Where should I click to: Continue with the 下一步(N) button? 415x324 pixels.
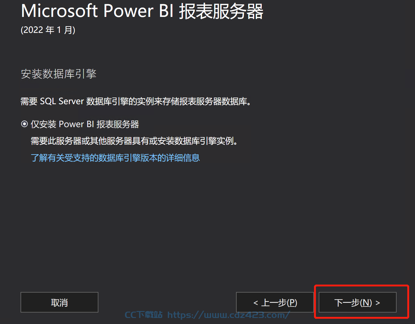point(358,302)
